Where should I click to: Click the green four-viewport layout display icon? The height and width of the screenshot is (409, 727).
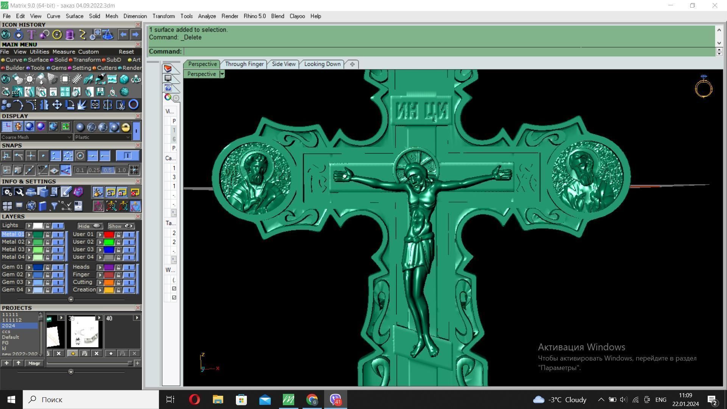[65, 126]
